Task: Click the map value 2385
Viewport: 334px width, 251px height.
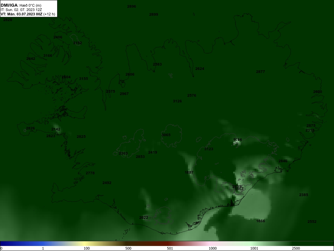Action: pyautogui.click(x=304, y=195)
